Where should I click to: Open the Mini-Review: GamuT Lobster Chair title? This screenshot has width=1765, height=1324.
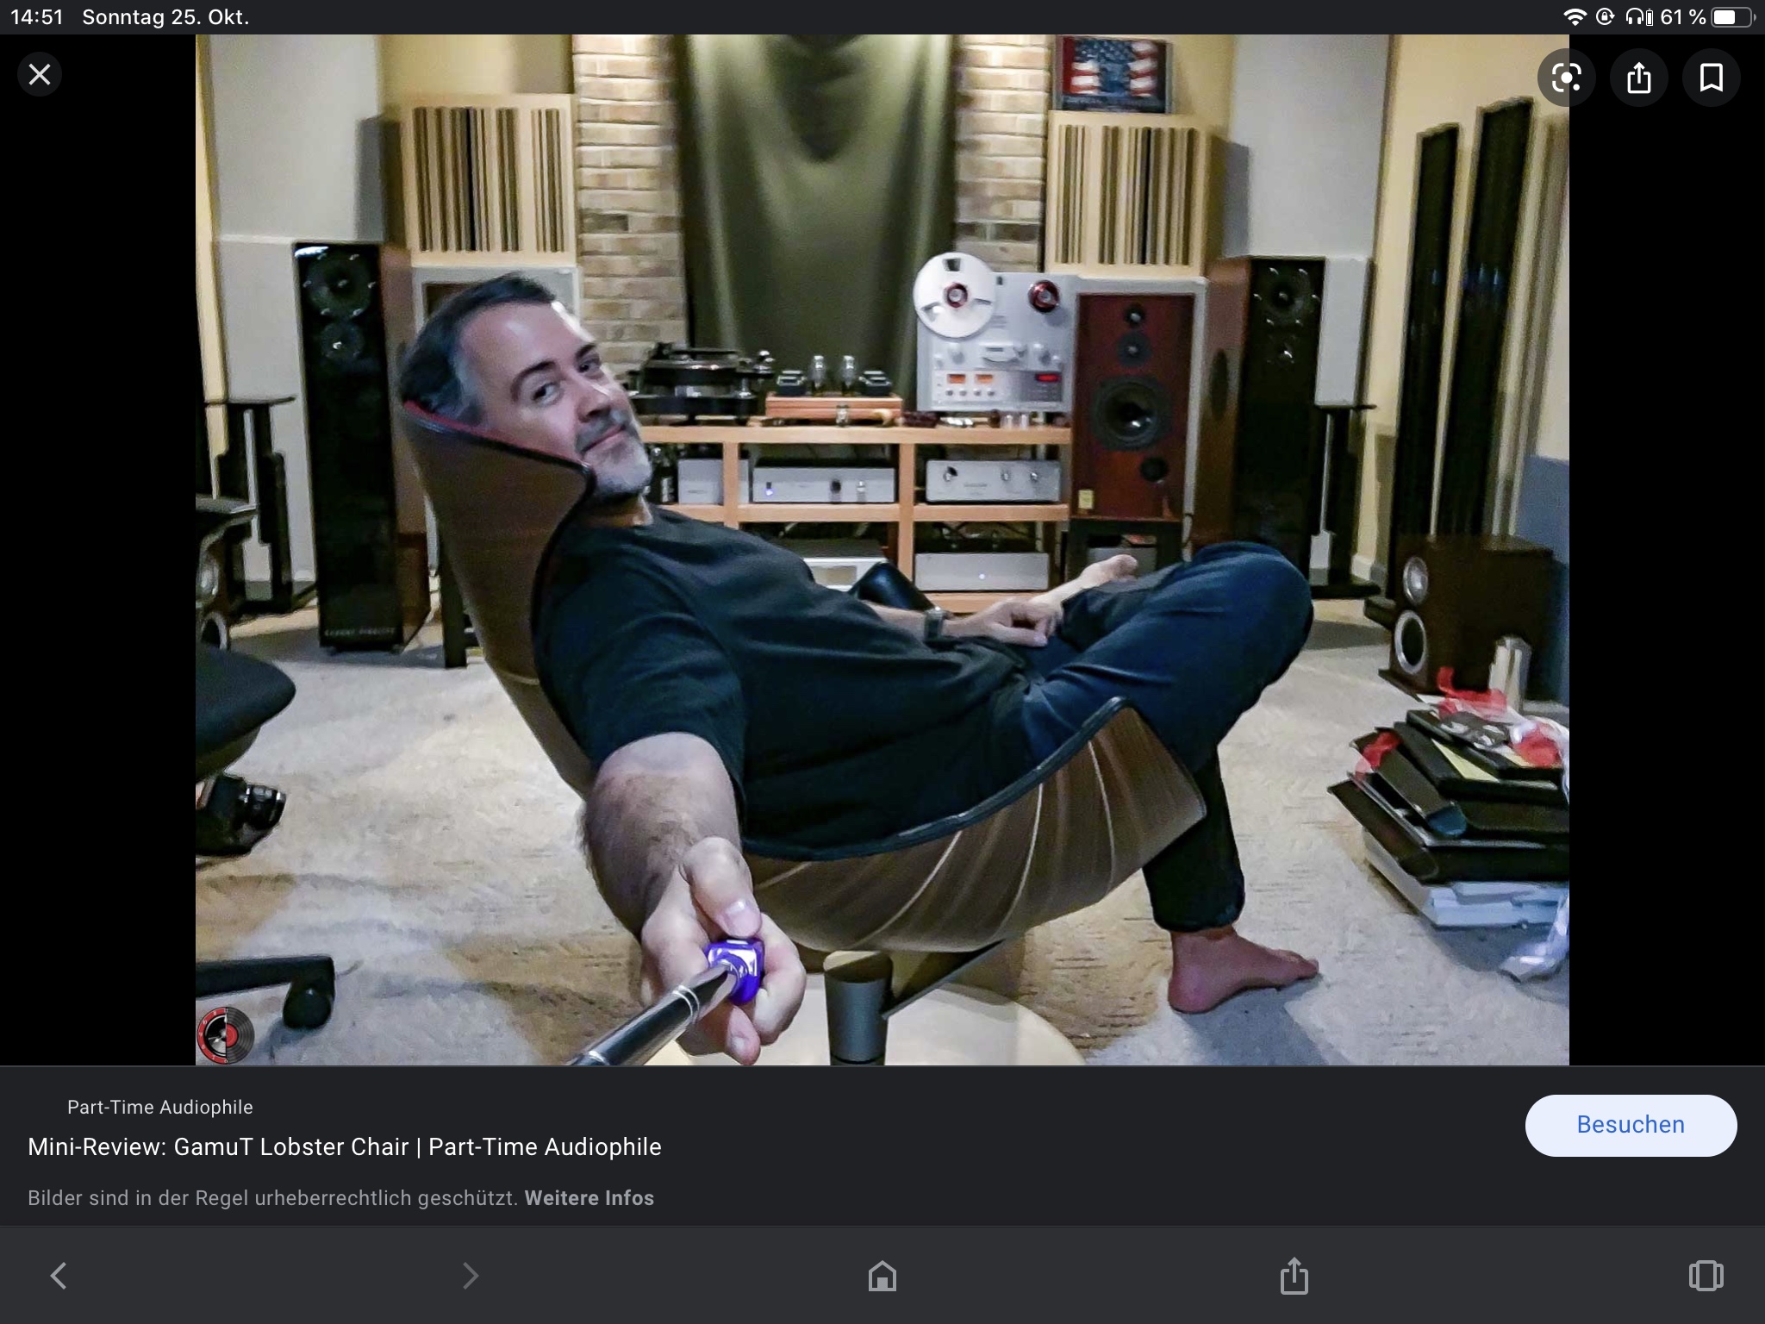click(345, 1147)
